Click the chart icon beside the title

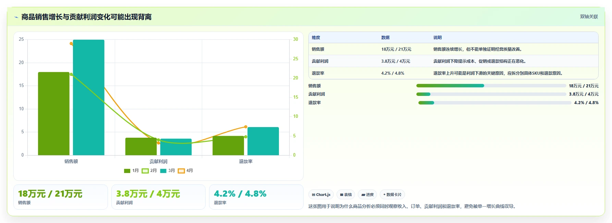[x=16, y=17]
